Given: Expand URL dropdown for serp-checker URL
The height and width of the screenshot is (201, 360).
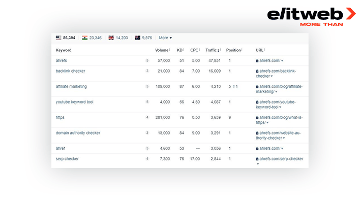Looking at the screenshot, I should (258, 164).
